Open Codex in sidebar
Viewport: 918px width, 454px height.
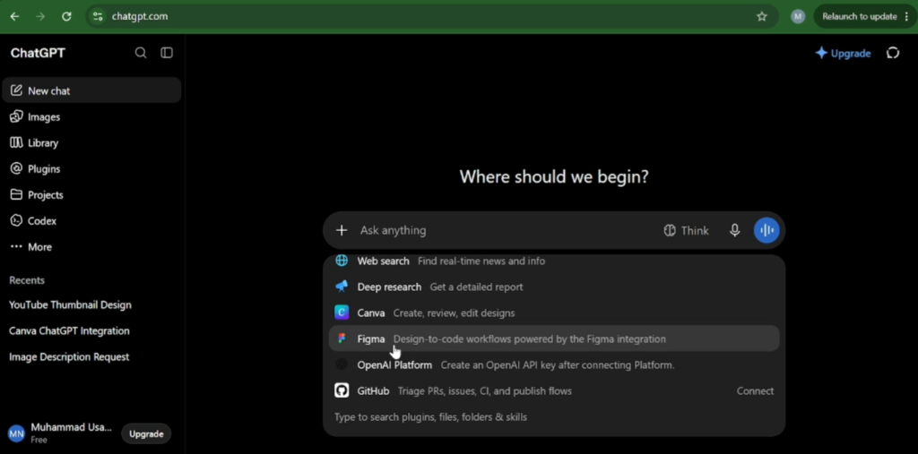click(x=91, y=221)
